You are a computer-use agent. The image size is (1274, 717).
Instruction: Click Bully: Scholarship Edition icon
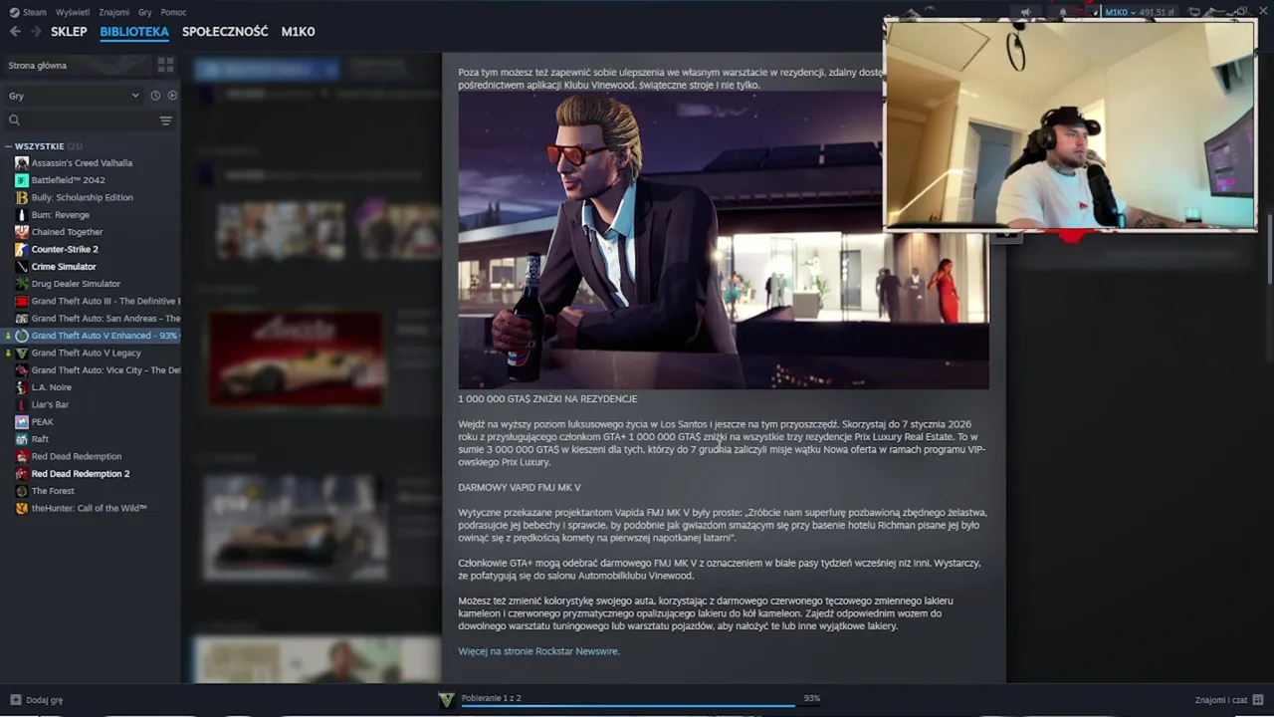pos(22,197)
